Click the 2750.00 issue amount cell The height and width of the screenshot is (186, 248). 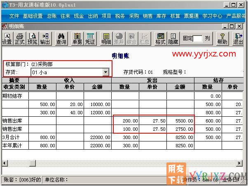point(180,129)
